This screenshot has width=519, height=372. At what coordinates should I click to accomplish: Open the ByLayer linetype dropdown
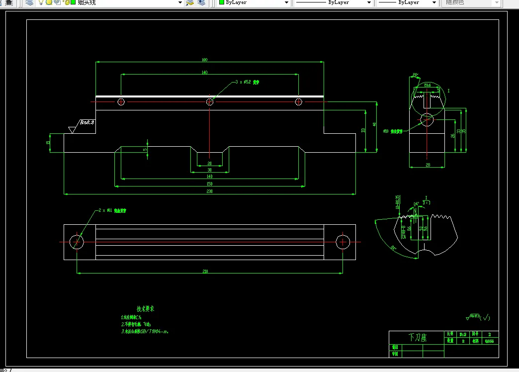[x=369, y=2]
